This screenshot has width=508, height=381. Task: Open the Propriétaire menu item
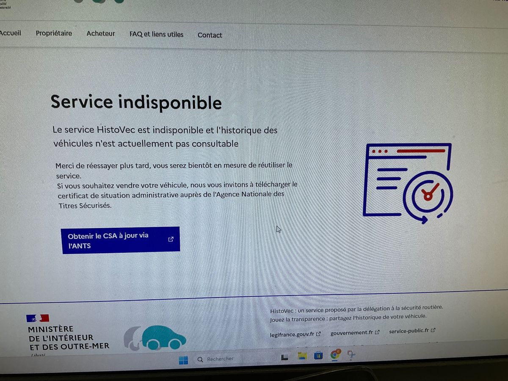(x=54, y=33)
